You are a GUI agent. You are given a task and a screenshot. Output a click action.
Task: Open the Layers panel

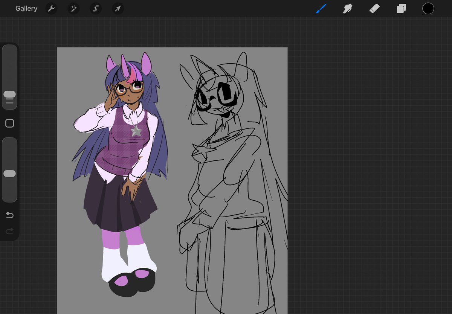(x=401, y=8)
